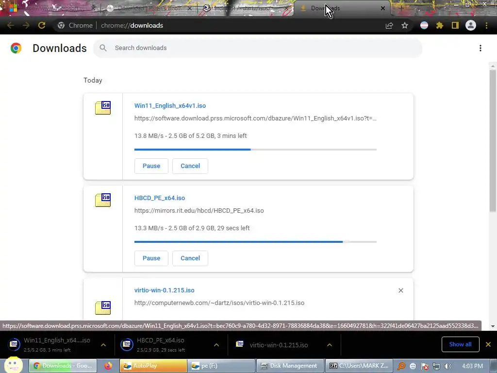Expand virtio-win shelf item options
The height and width of the screenshot is (373, 497).
[x=330, y=345]
